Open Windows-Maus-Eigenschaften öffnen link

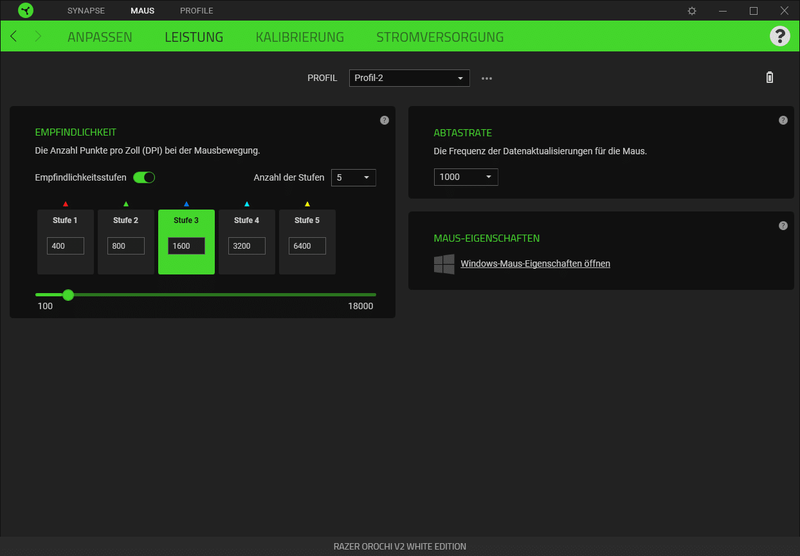pos(535,264)
